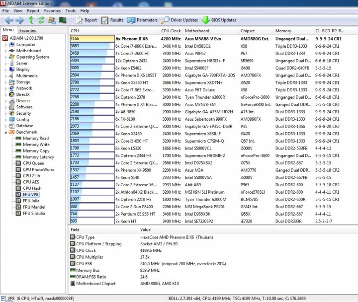Sort by the Memory column header
Screen dimensions: 358x302
pyautogui.click(x=293, y=31)
